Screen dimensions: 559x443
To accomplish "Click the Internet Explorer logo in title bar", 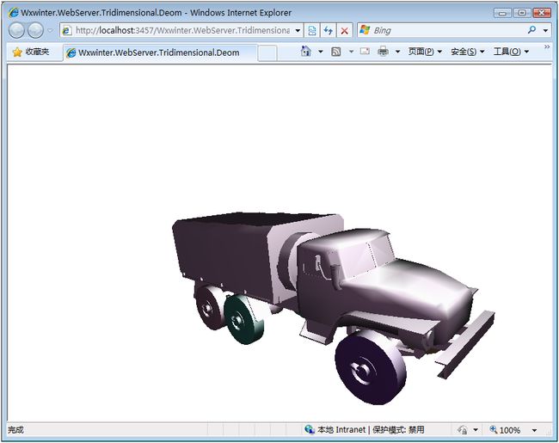I will coord(14,13).
